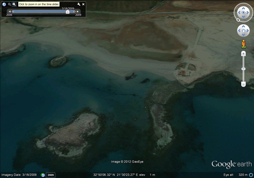Move left with the hand joystick arrow

pos(239,31)
